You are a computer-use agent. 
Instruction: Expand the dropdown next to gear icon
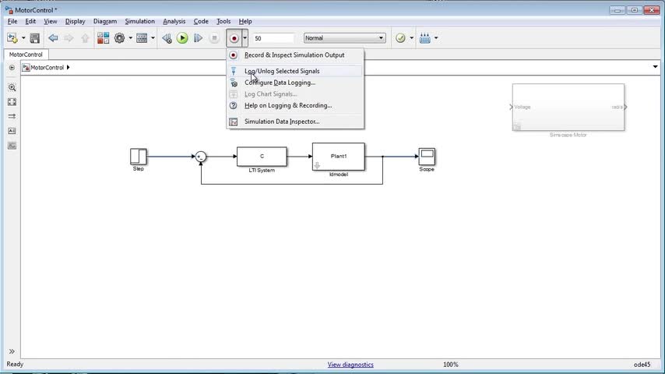point(130,38)
